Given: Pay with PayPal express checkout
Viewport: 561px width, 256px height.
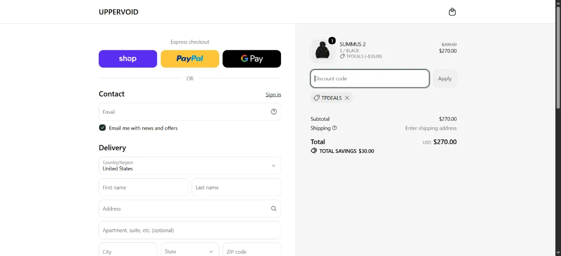Looking at the screenshot, I should pos(190,59).
